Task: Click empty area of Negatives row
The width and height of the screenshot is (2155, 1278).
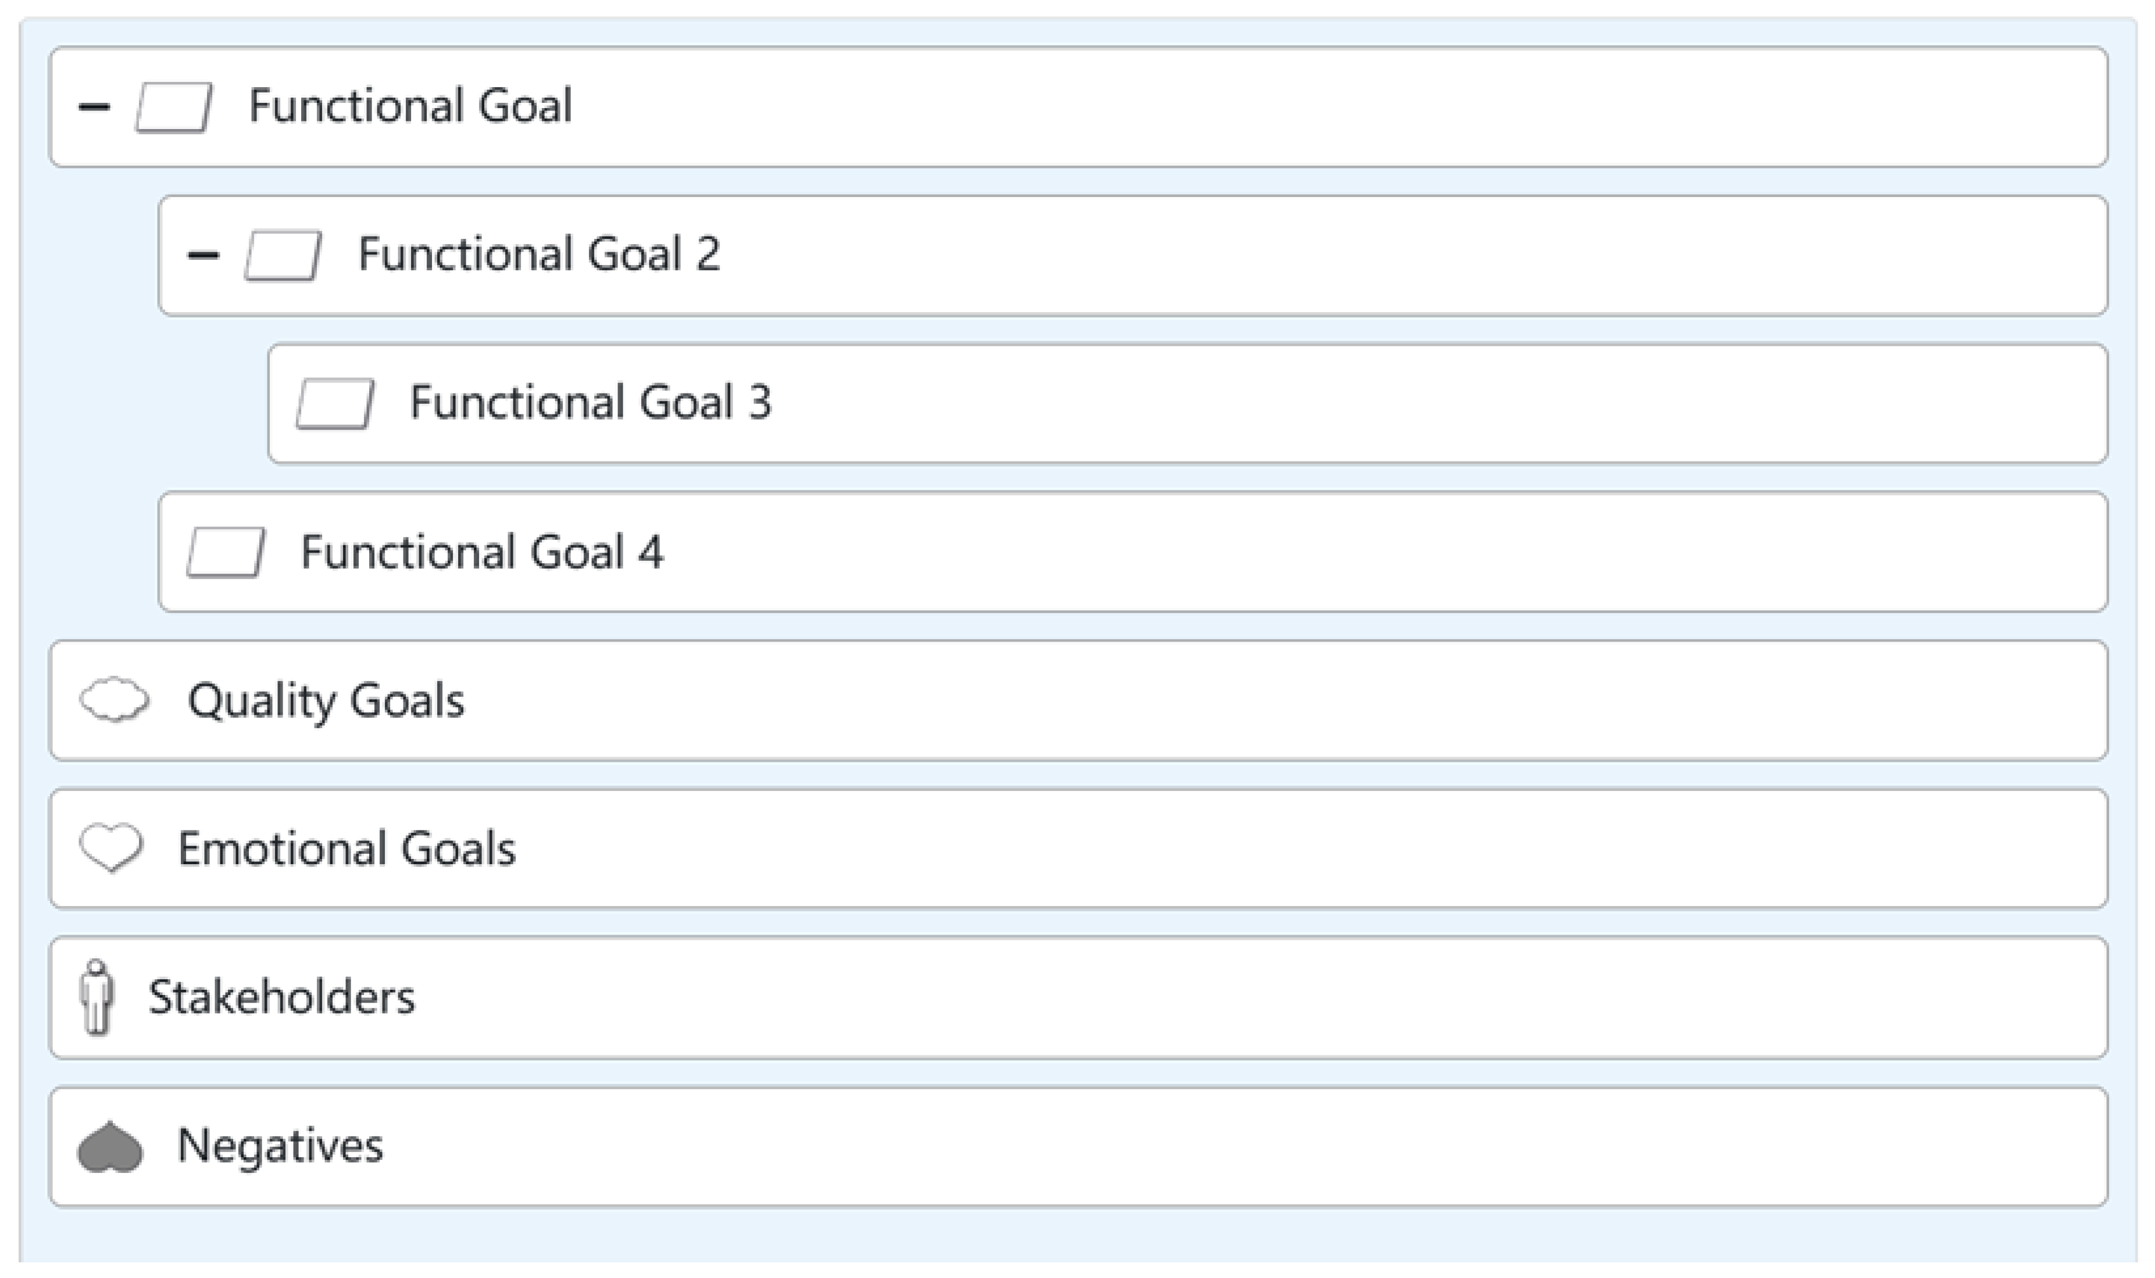Action: click(x=1206, y=1147)
